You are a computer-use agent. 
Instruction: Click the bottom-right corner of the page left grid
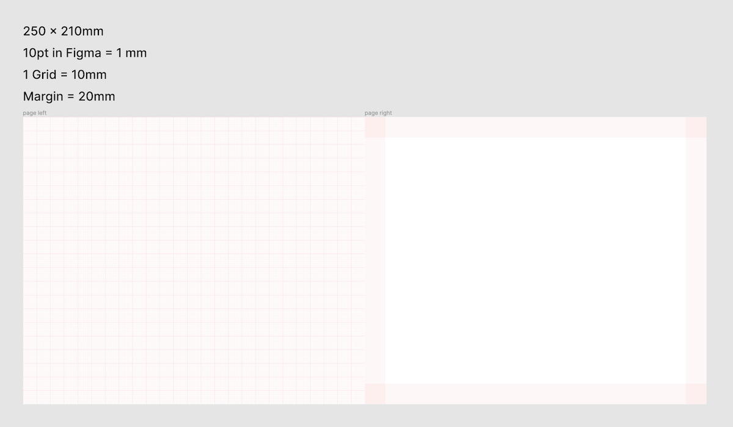tap(363, 403)
